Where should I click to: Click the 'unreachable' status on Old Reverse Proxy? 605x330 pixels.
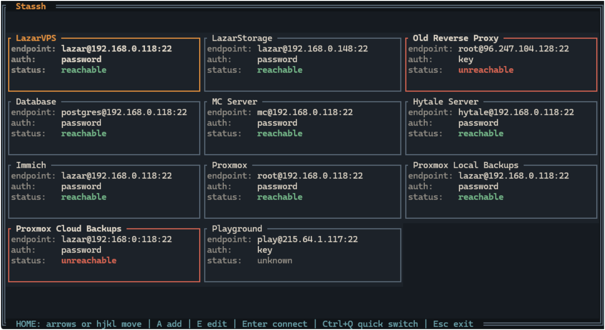coord(486,70)
